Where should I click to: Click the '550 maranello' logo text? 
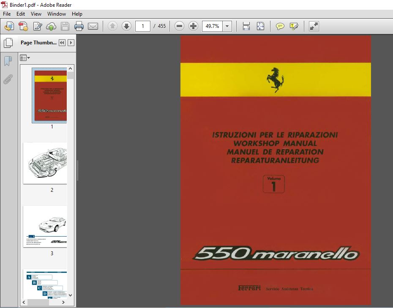[276, 253]
